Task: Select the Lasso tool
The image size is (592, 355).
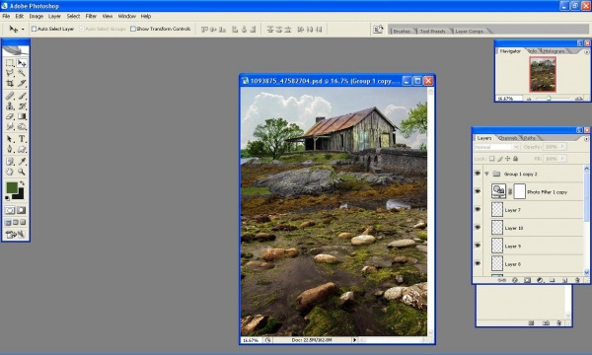Action: [x=10, y=73]
